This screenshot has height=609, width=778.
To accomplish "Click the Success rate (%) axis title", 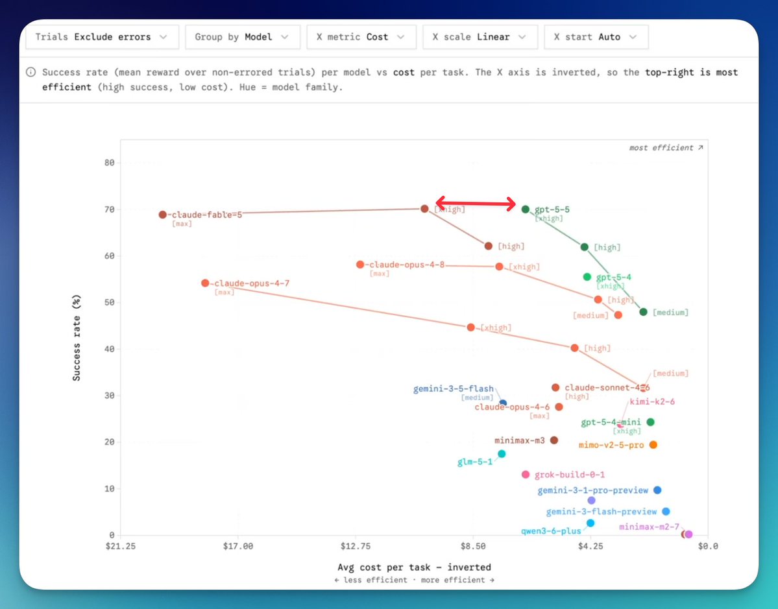I will [77, 338].
